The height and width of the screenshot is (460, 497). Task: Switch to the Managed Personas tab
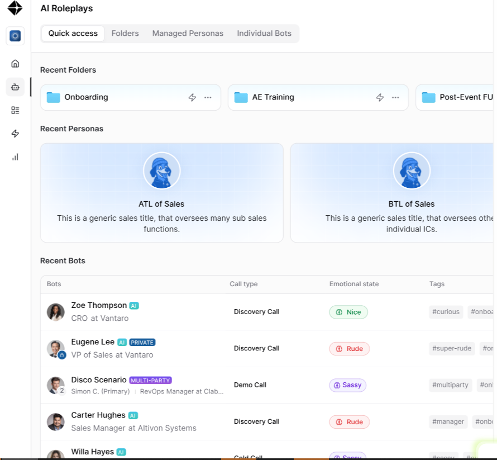click(188, 34)
